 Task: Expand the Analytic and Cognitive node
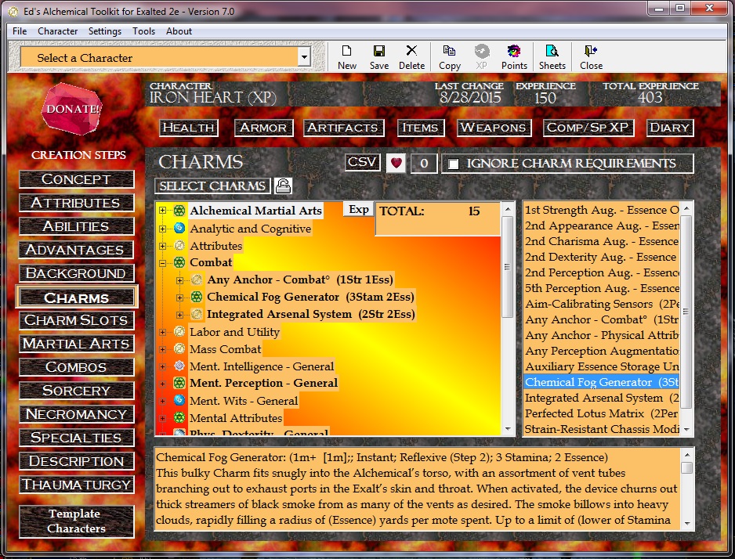tap(163, 229)
